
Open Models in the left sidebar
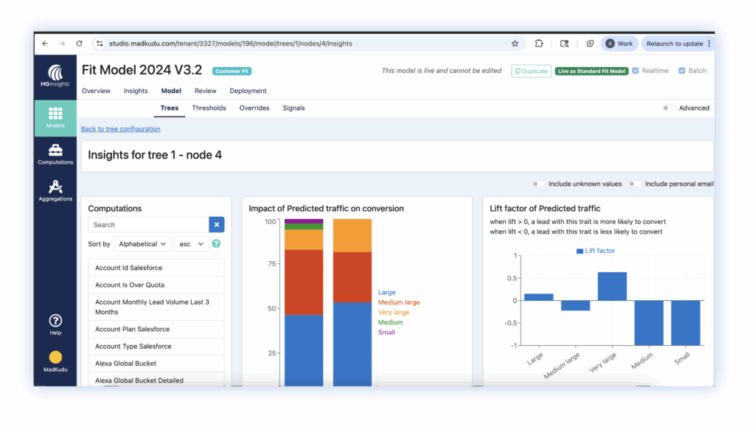coord(55,118)
